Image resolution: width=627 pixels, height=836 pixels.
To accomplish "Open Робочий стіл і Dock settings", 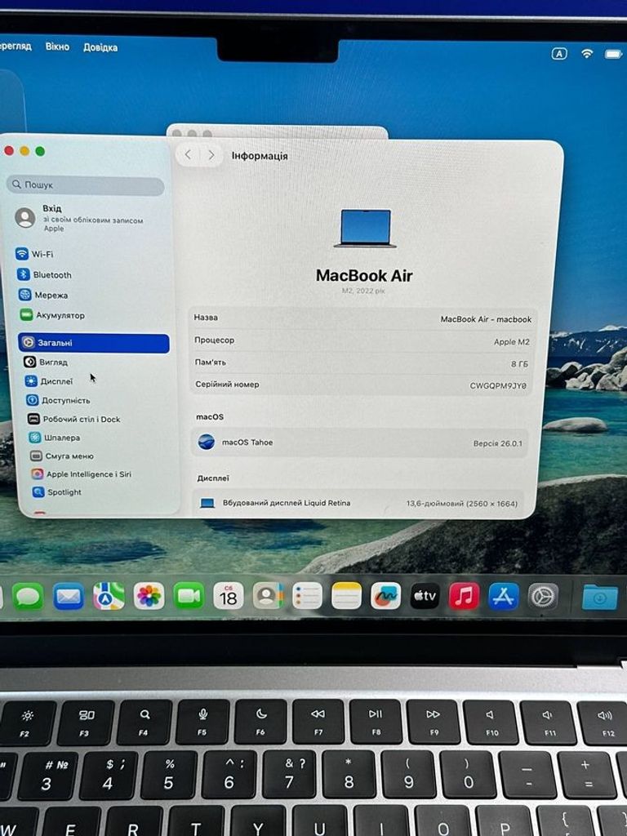I will (74, 419).
